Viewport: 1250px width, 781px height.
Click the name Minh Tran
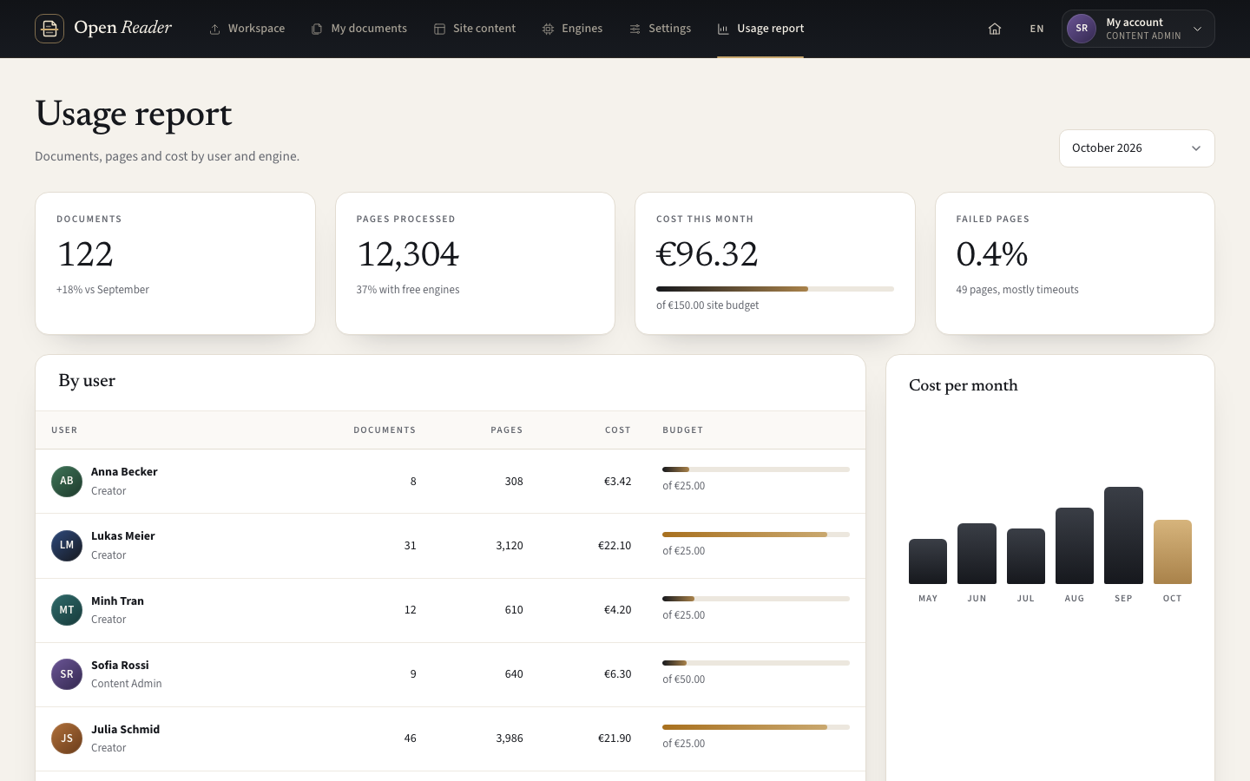(x=117, y=601)
